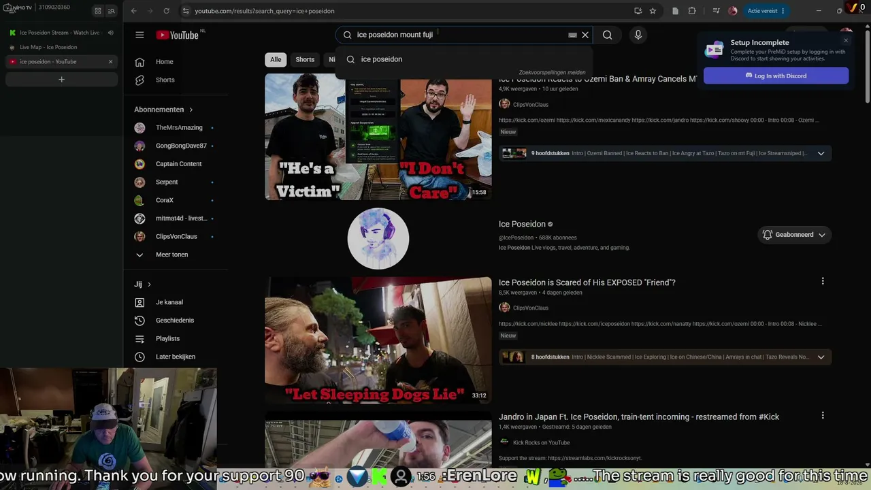Open the Ice Poseidon channel name
This screenshot has width=871, height=490.
(x=522, y=224)
